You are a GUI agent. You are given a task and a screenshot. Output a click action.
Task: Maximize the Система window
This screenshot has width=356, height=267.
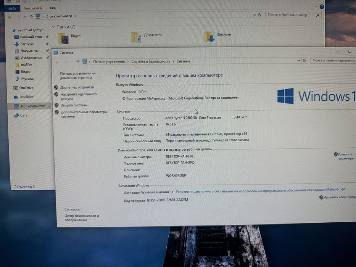[x=350, y=51]
